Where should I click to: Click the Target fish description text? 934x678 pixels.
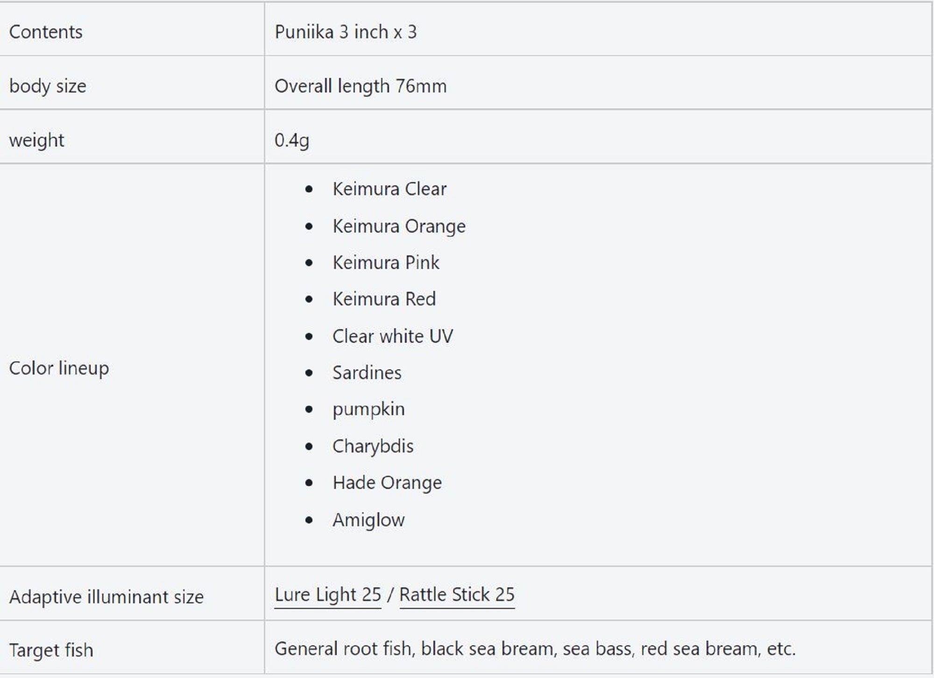535,649
